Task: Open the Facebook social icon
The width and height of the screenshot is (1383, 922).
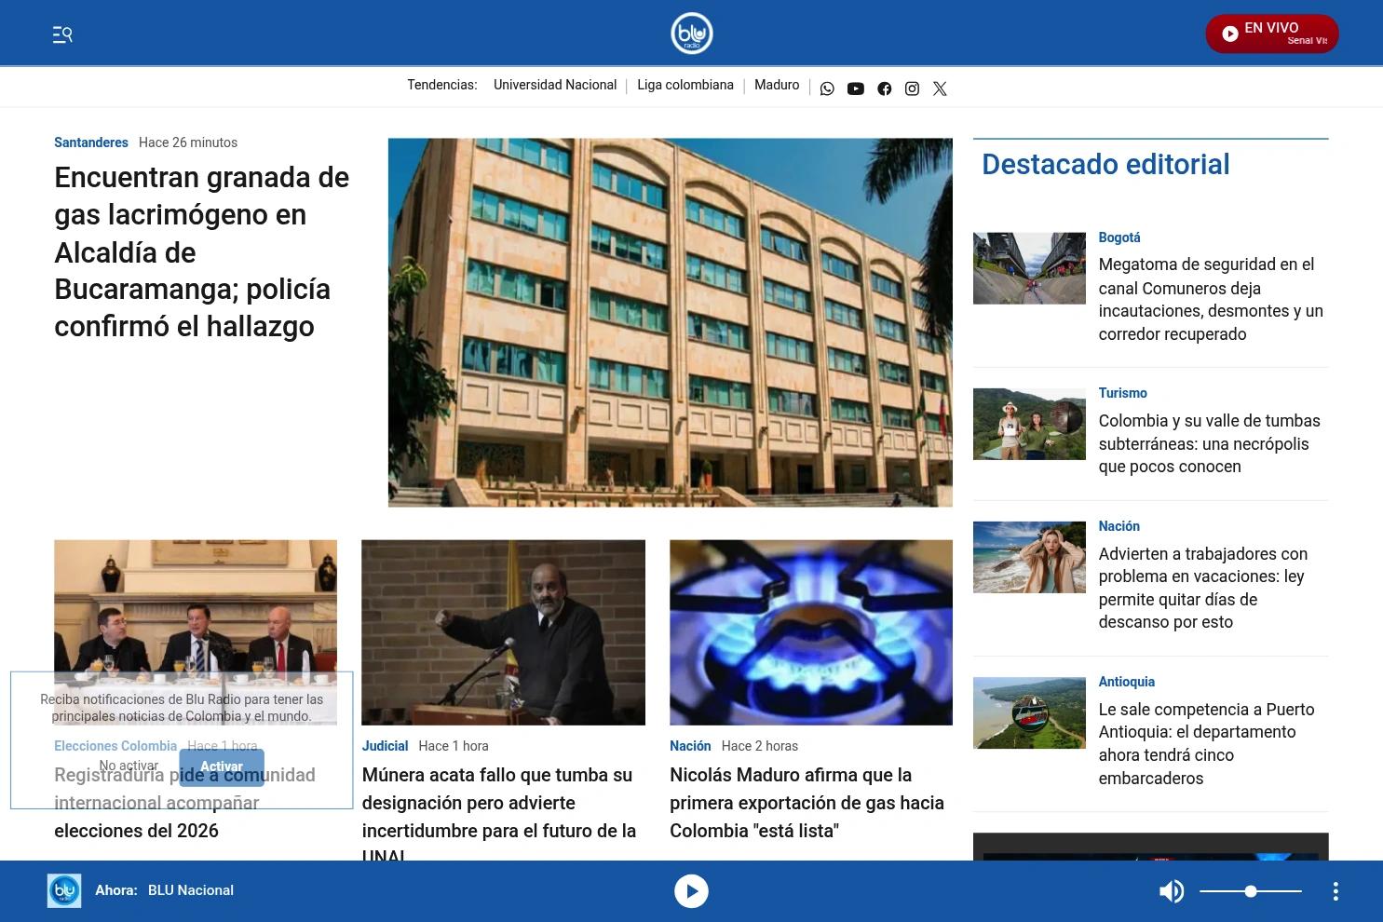Action: point(885,88)
